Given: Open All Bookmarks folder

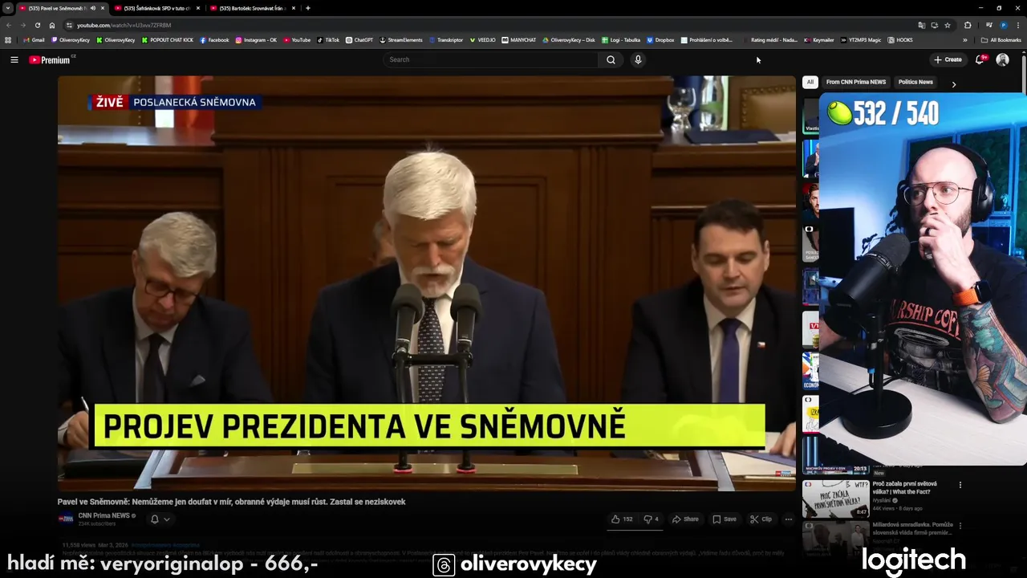Looking at the screenshot, I should (1001, 39).
